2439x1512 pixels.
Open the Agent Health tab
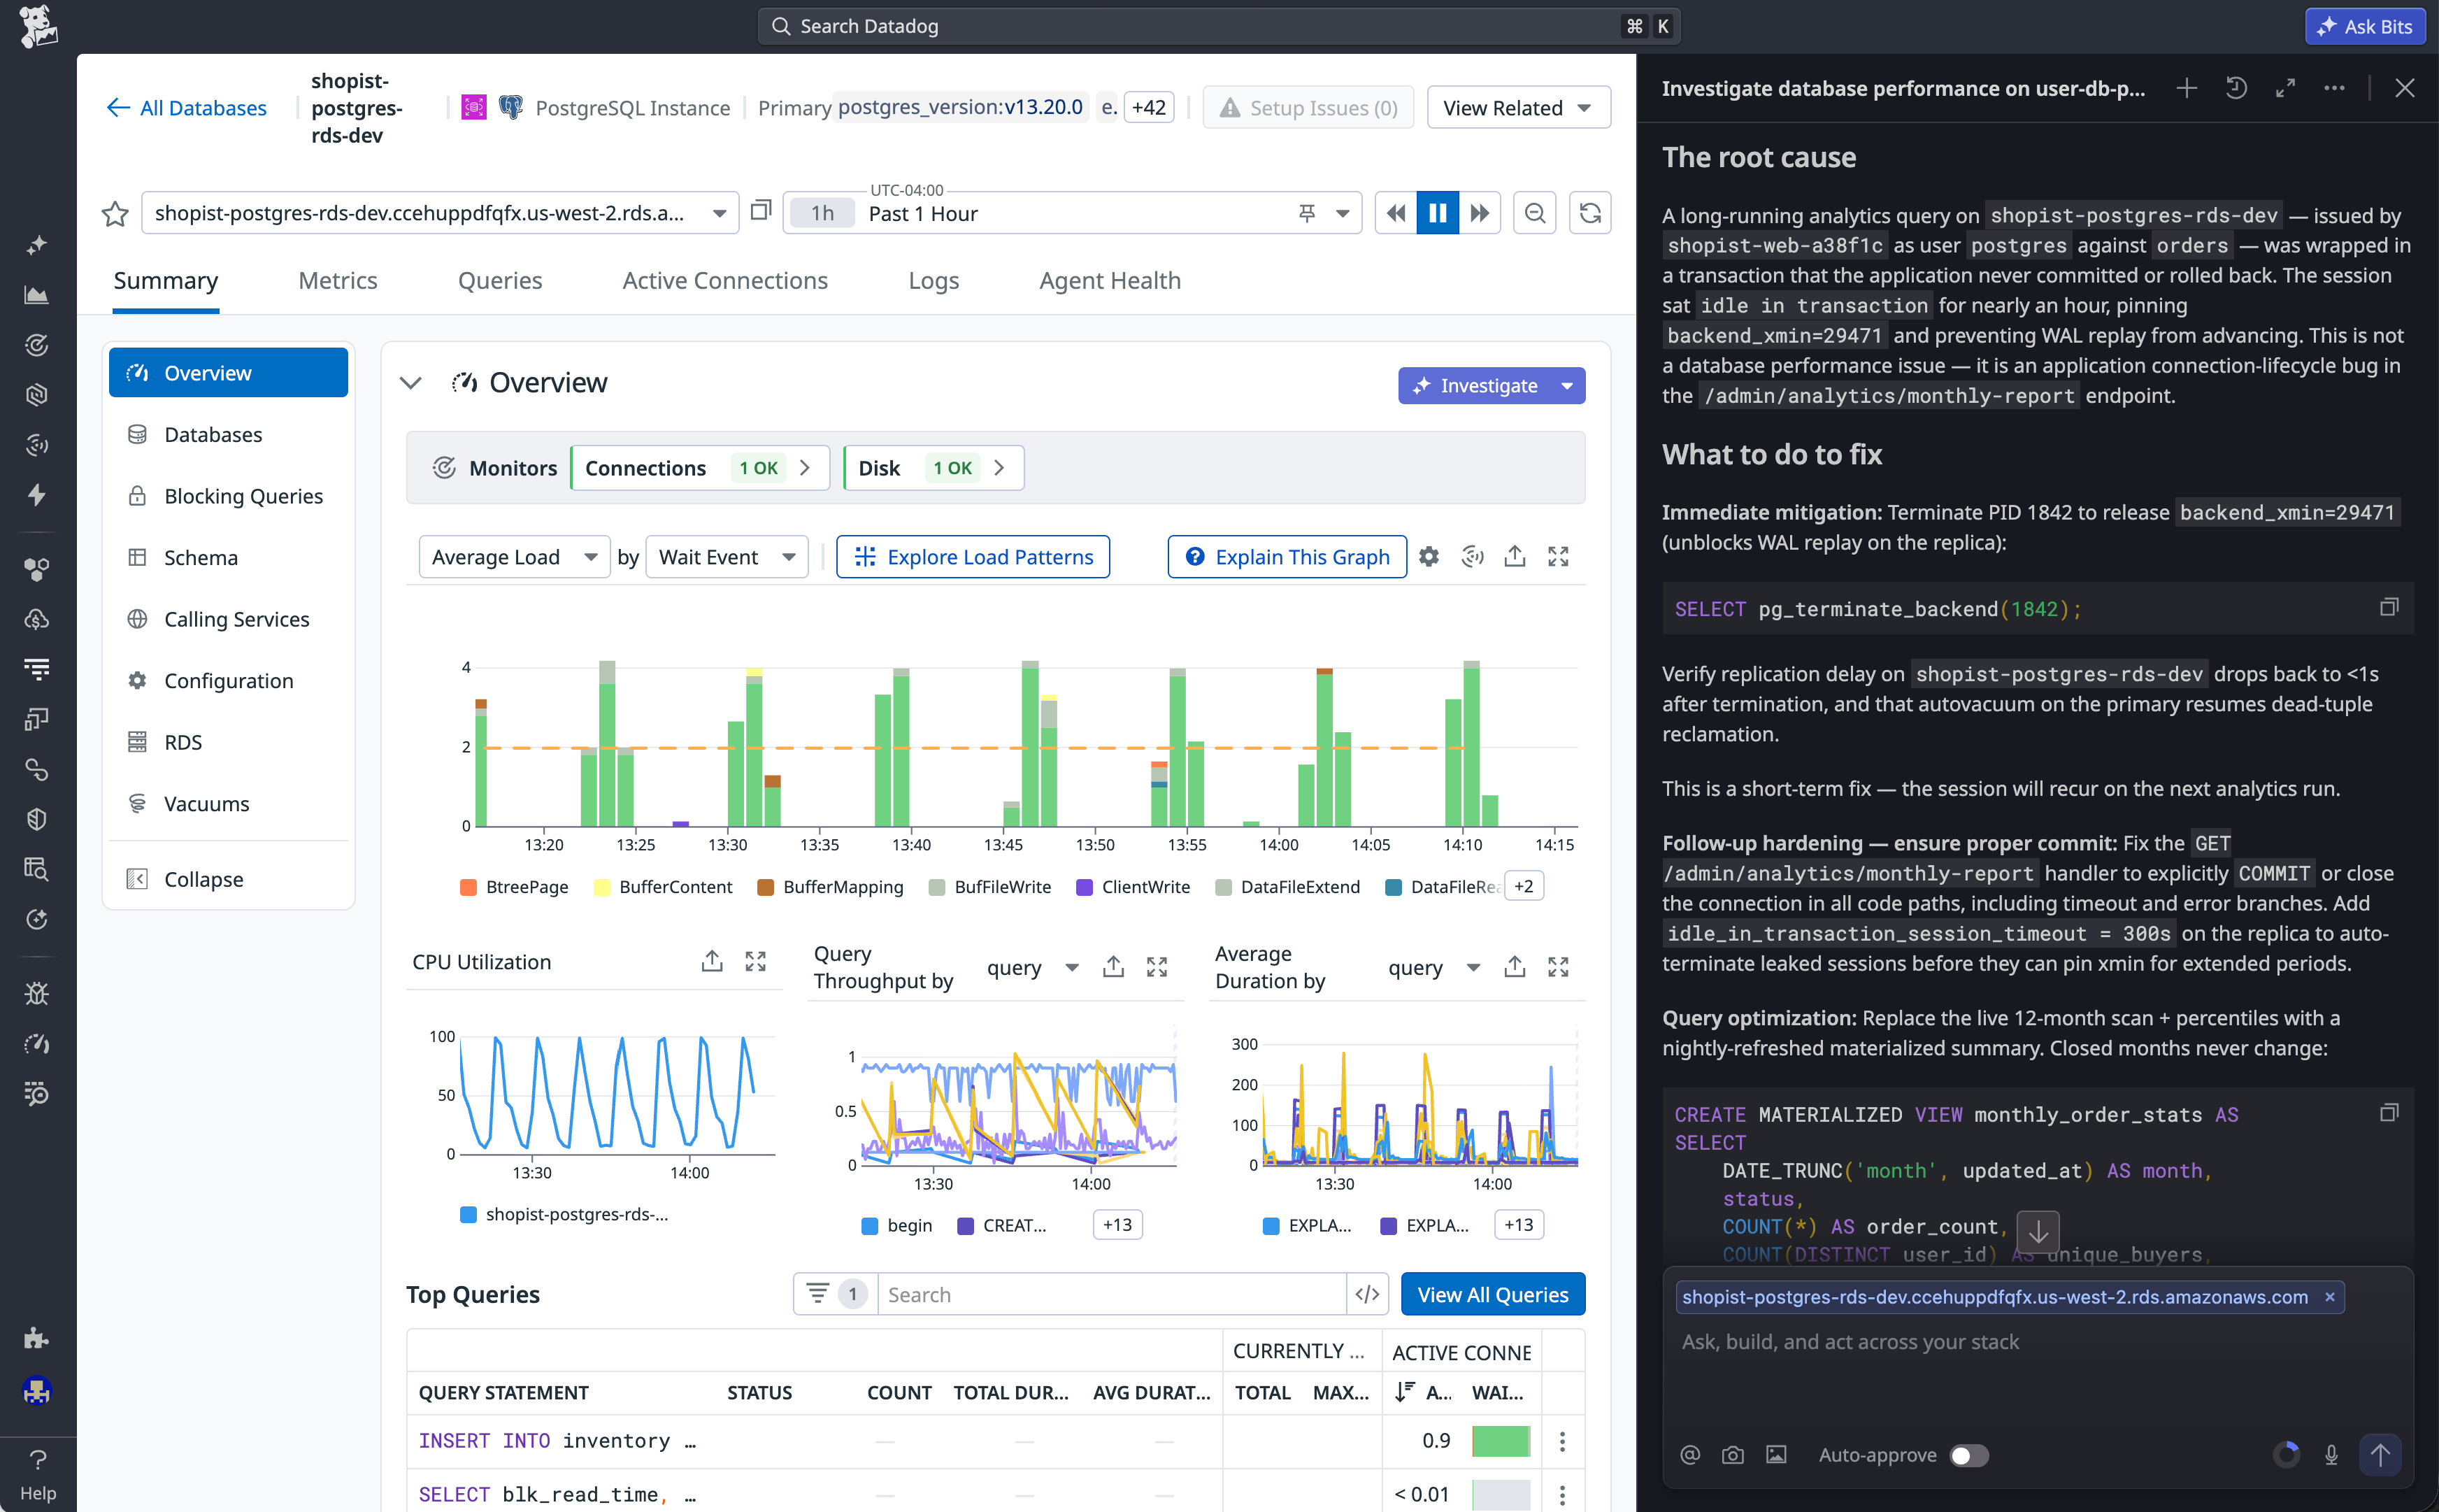(1110, 281)
